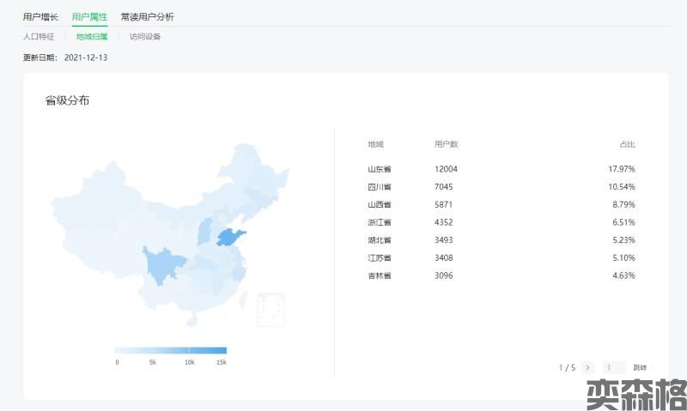Switch to the 常读用户分析 tab
687x411 pixels.
147,16
